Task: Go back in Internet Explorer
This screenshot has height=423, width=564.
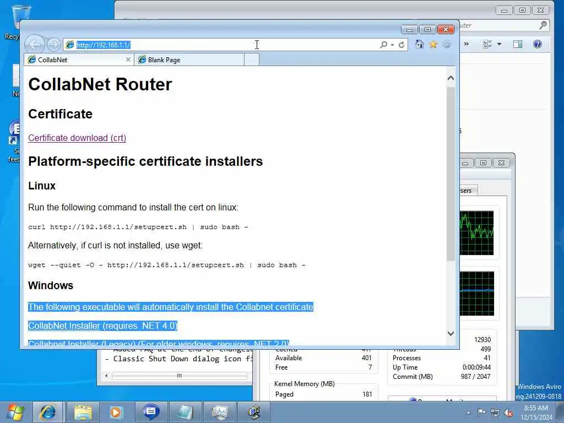Action: pyautogui.click(x=35, y=45)
